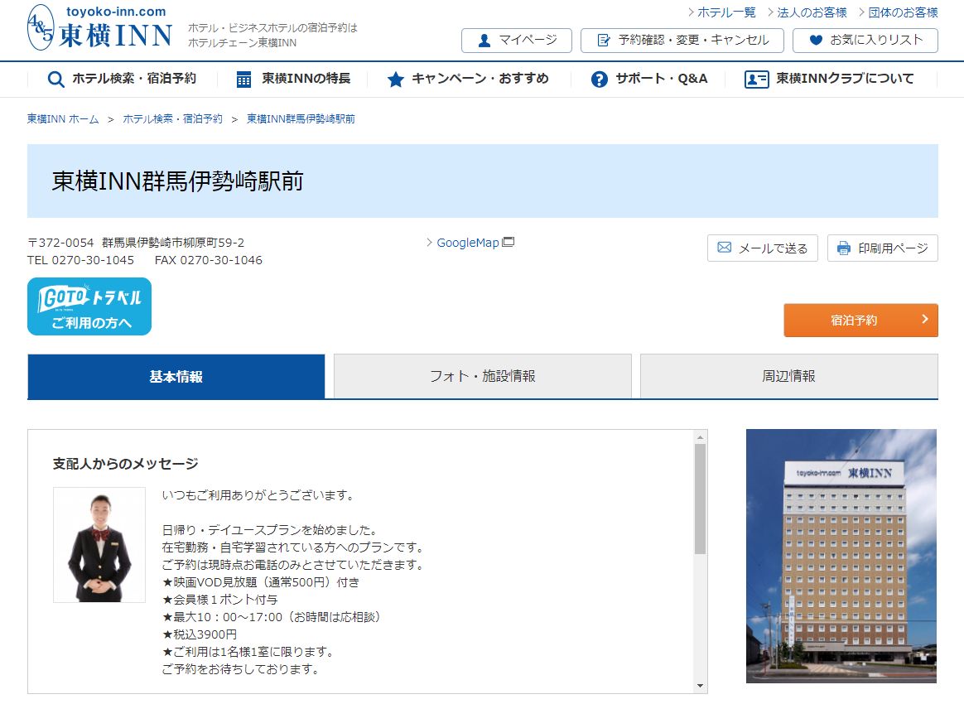Open 印刷用ページ
964x704 pixels.
pyautogui.click(x=883, y=248)
